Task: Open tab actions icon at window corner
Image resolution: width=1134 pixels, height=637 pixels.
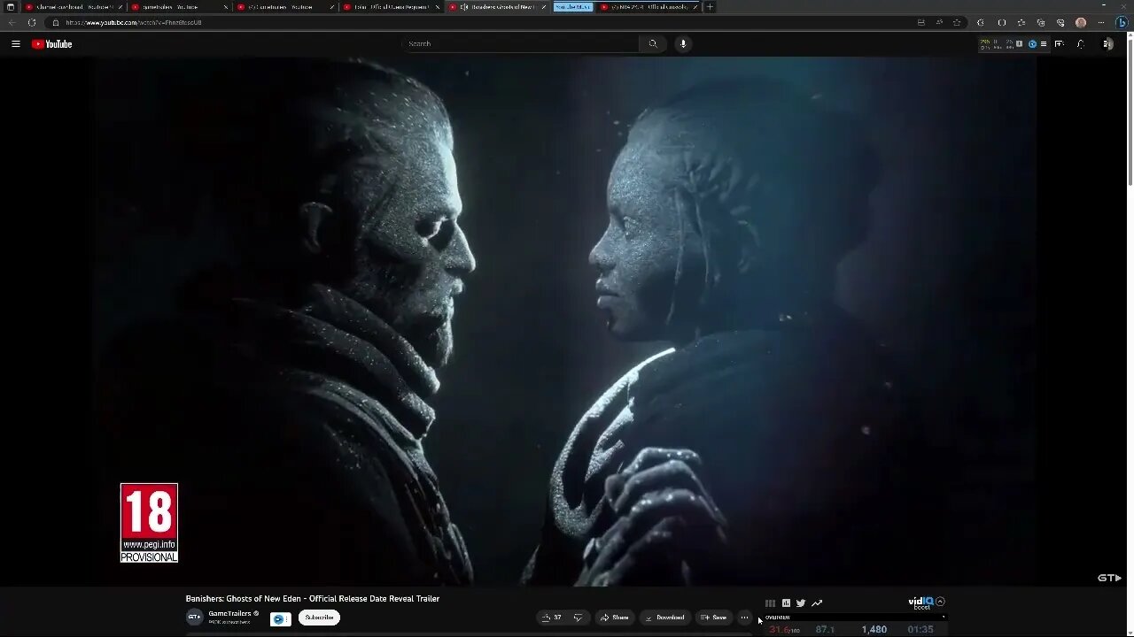Action: (11, 6)
